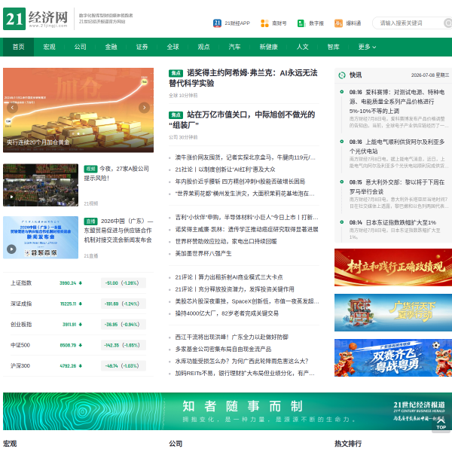Open article 21社论丨以制度创新让AI红利

click(224, 169)
